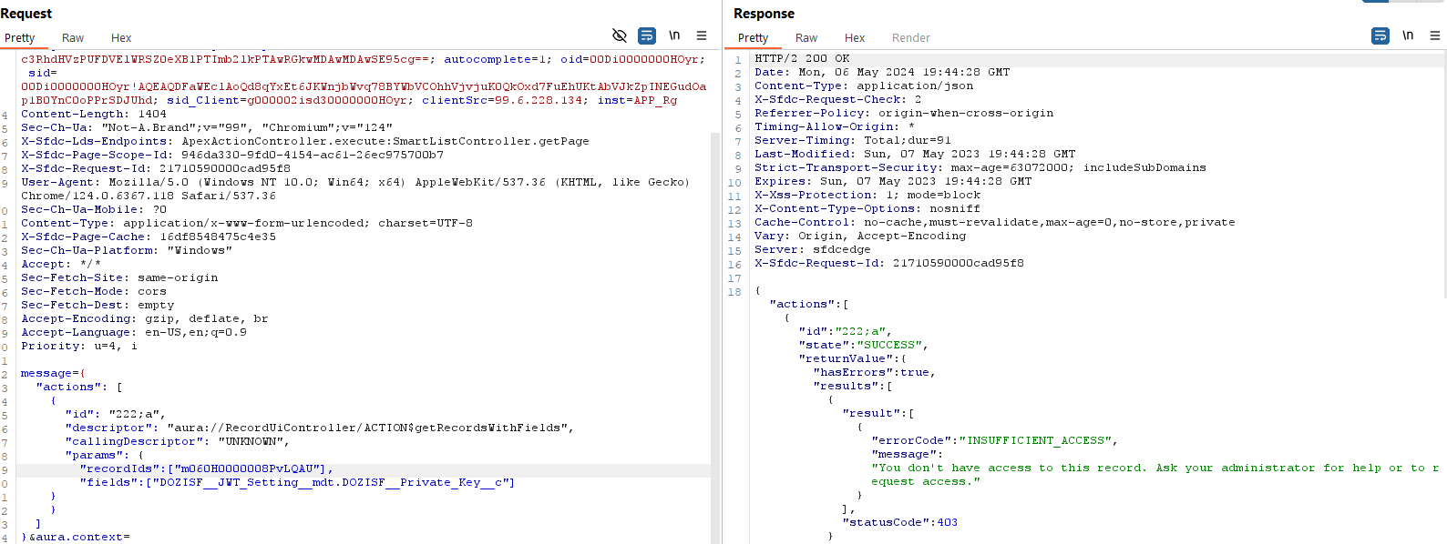Select the Pretty tab in Request panel

click(x=20, y=38)
